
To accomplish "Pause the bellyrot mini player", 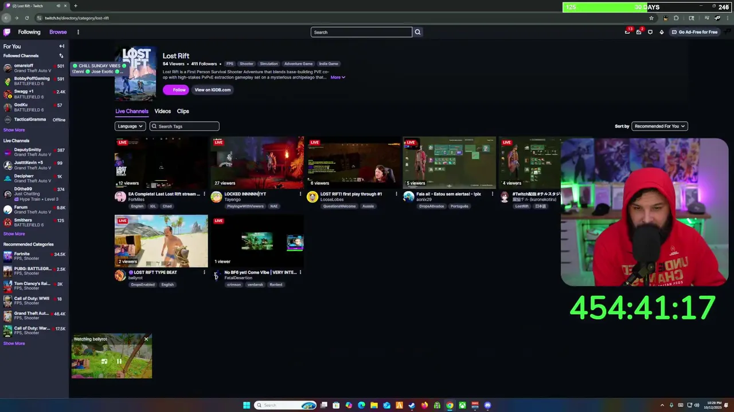I will pyautogui.click(x=119, y=361).
